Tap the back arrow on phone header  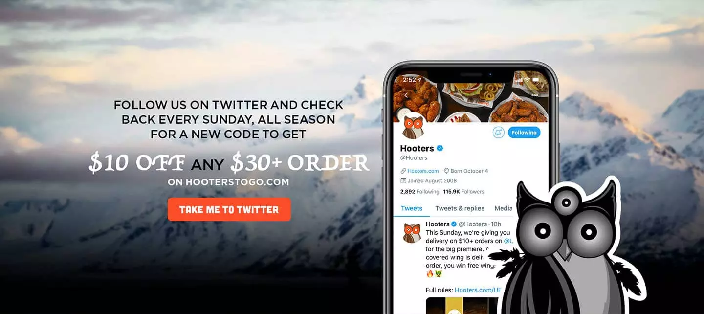pyautogui.click(x=405, y=95)
